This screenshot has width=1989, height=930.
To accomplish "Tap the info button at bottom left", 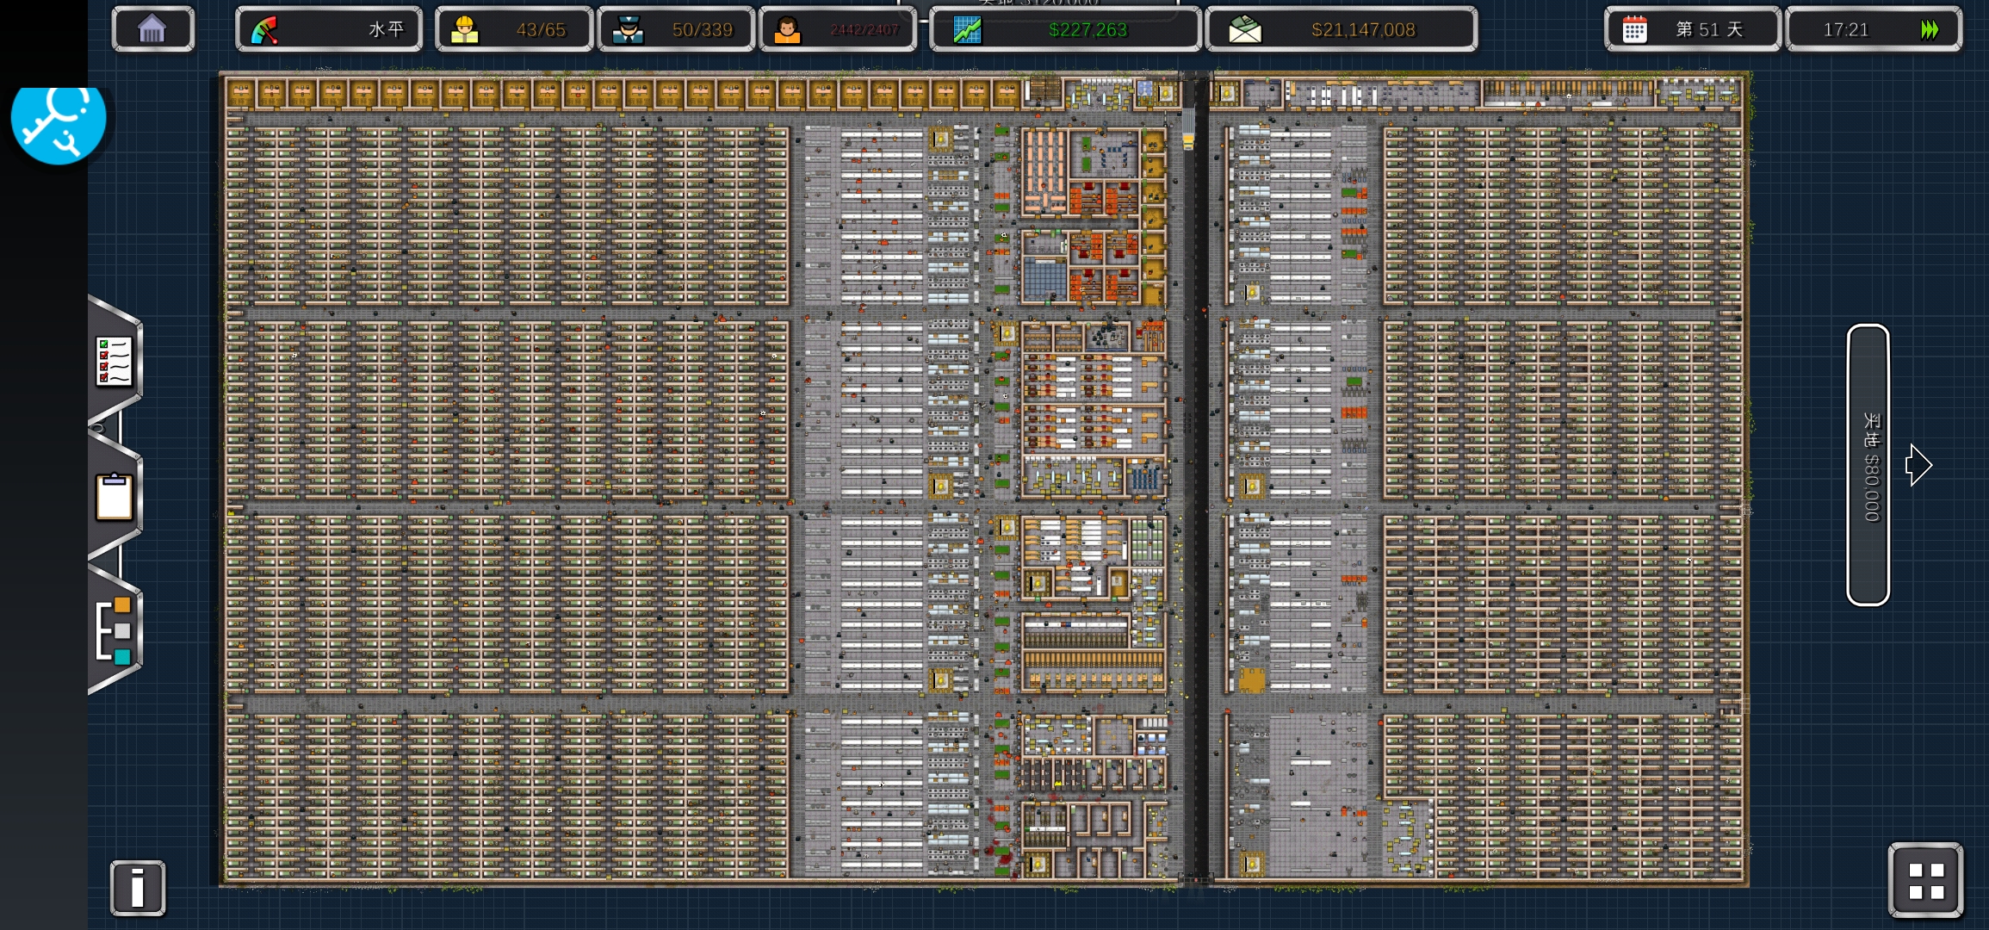I will [138, 887].
